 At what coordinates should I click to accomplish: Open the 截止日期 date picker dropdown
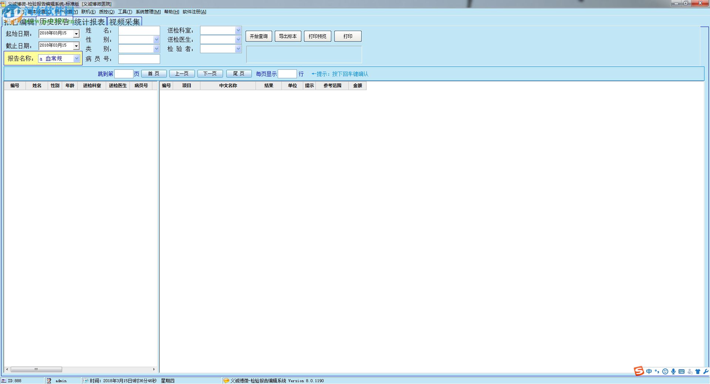(76, 46)
